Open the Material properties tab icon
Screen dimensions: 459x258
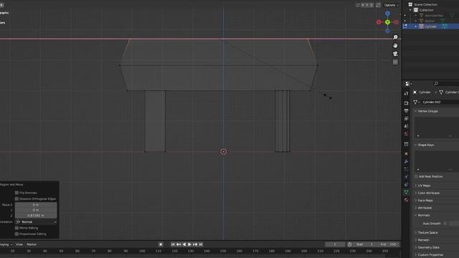406,200
